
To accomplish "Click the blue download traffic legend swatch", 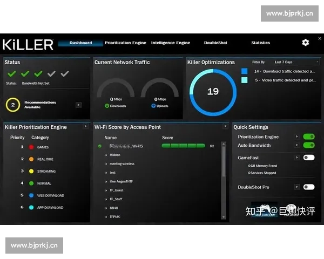I will (244, 71).
